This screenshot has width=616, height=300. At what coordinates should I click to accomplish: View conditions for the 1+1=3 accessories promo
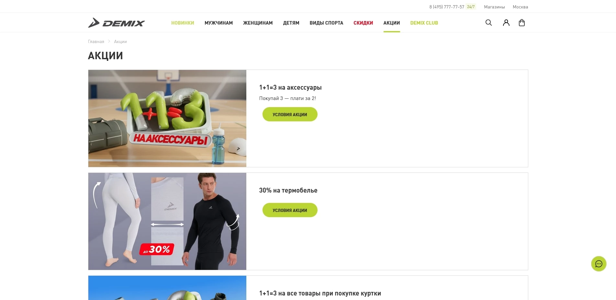tap(290, 114)
